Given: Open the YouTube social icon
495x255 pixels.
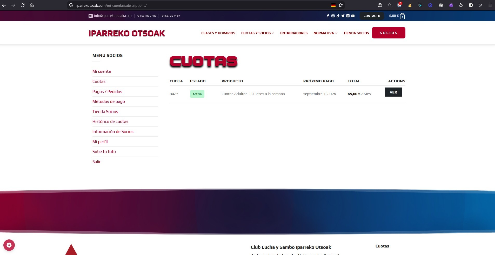Looking at the screenshot, I should (353, 16).
